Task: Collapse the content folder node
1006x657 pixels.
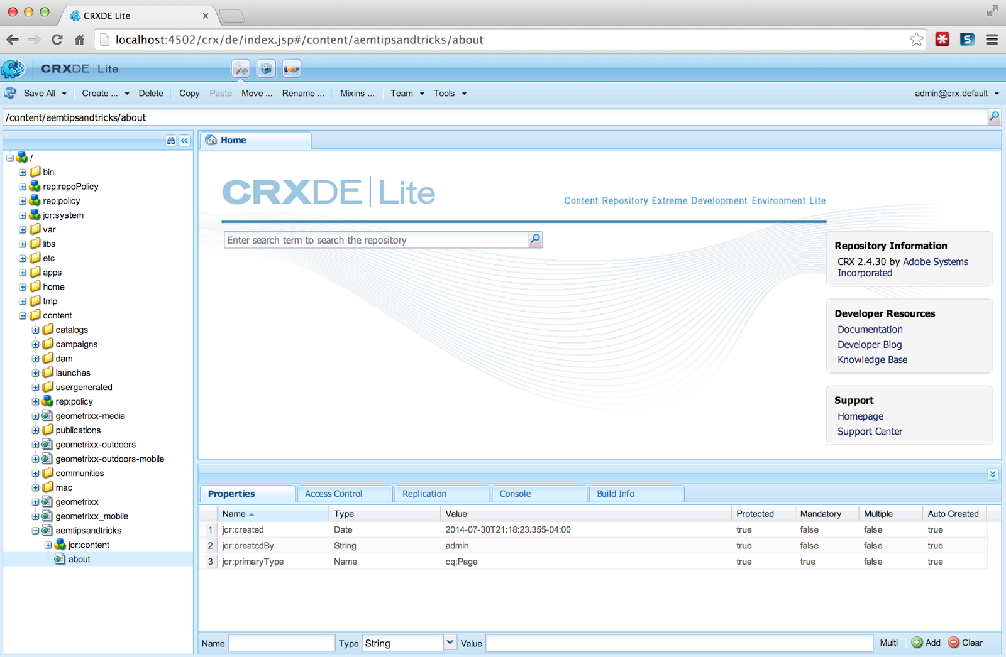Action: (x=23, y=316)
